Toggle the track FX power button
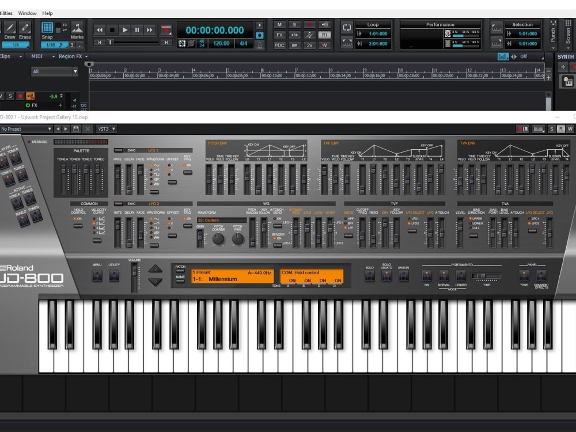This screenshot has height=432, width=576. tap(28, 105)
